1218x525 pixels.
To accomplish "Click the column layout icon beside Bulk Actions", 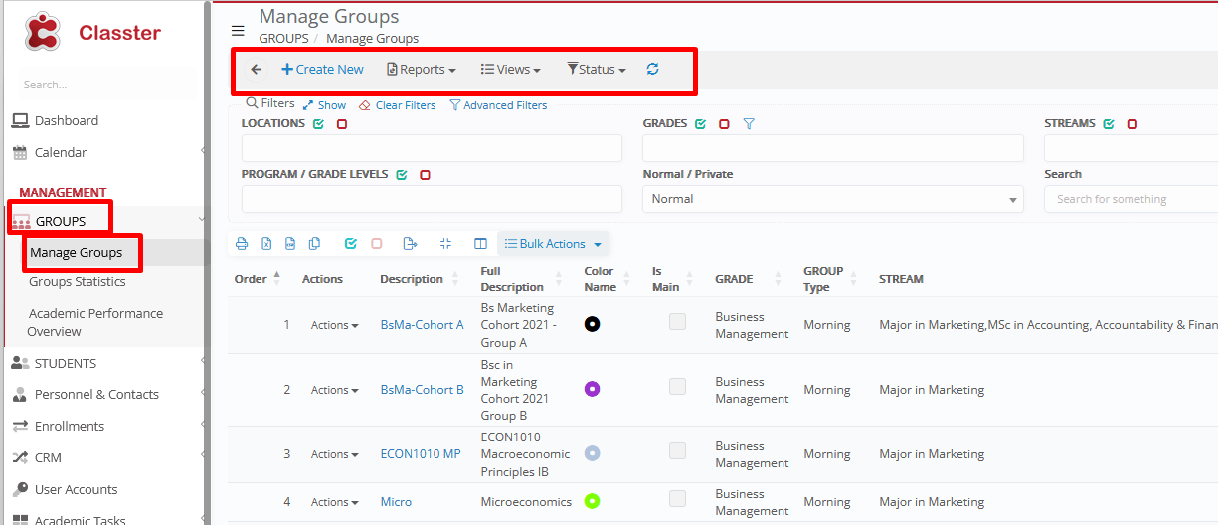I will point(480,244).
